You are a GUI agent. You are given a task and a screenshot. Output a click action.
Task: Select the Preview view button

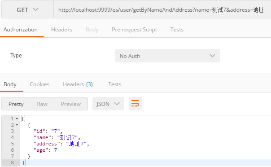[71, 104]
